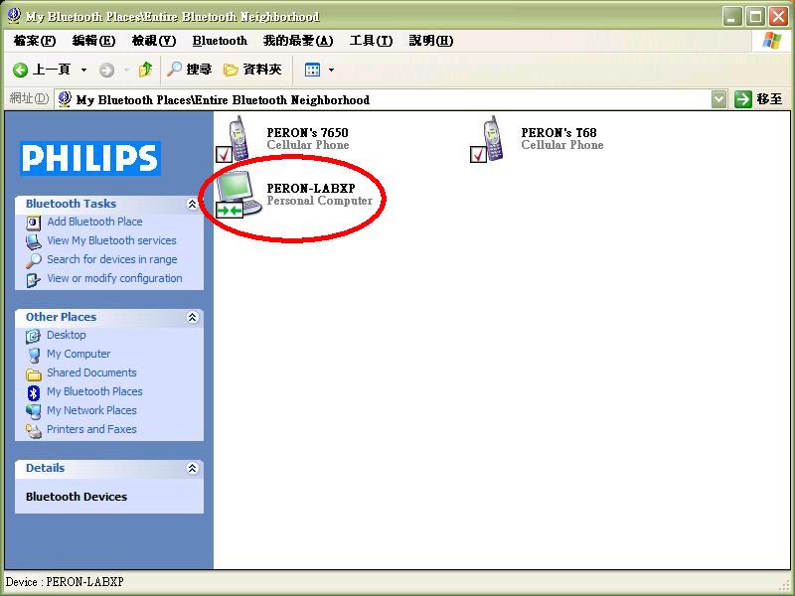The image size is (795, 596).
Task: Open PERON's T68 cellular phone icon
Action: coord(488,139)
